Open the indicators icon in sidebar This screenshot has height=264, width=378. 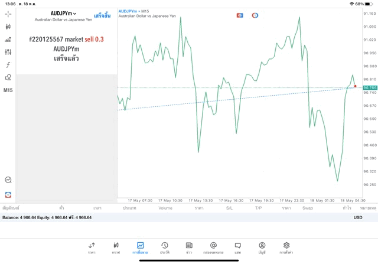[8, 40]
